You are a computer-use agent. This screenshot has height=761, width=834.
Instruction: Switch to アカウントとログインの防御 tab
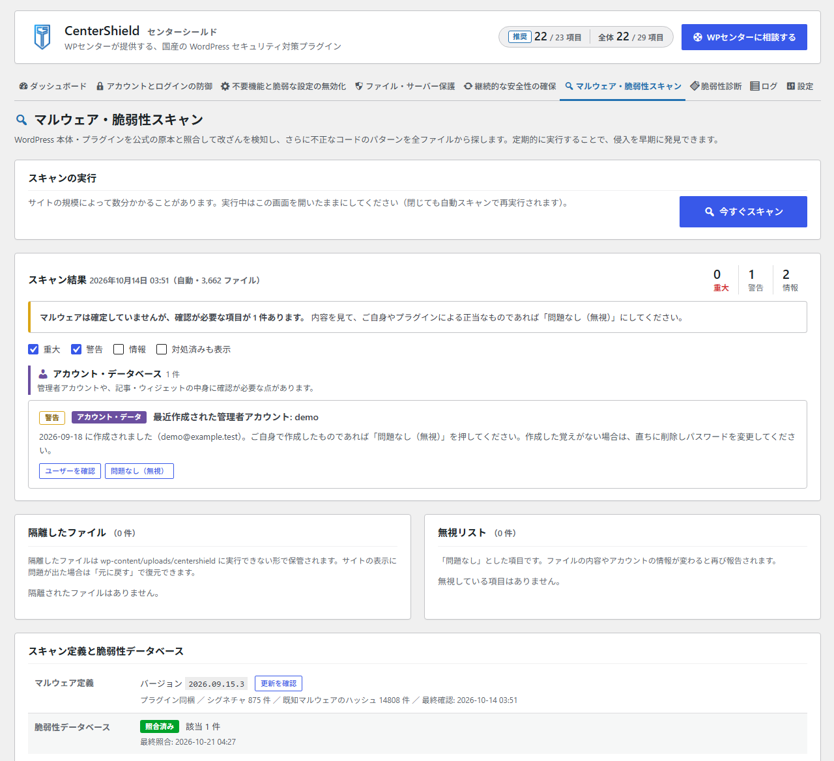[x=154, y=86]
